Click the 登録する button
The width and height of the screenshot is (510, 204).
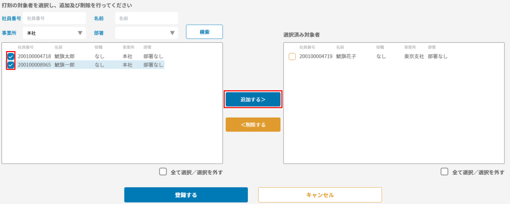click(x=186, y=195)
